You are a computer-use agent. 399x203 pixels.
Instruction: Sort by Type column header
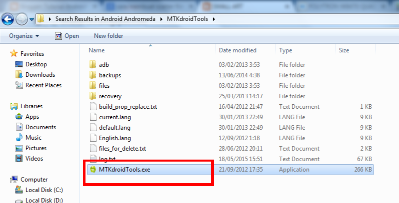(x=285, y=50)
